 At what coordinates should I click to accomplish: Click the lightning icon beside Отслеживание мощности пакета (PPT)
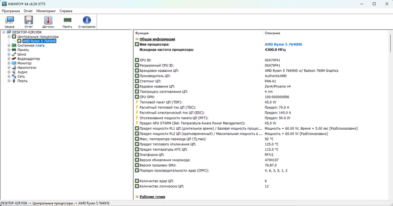[137, 118]
